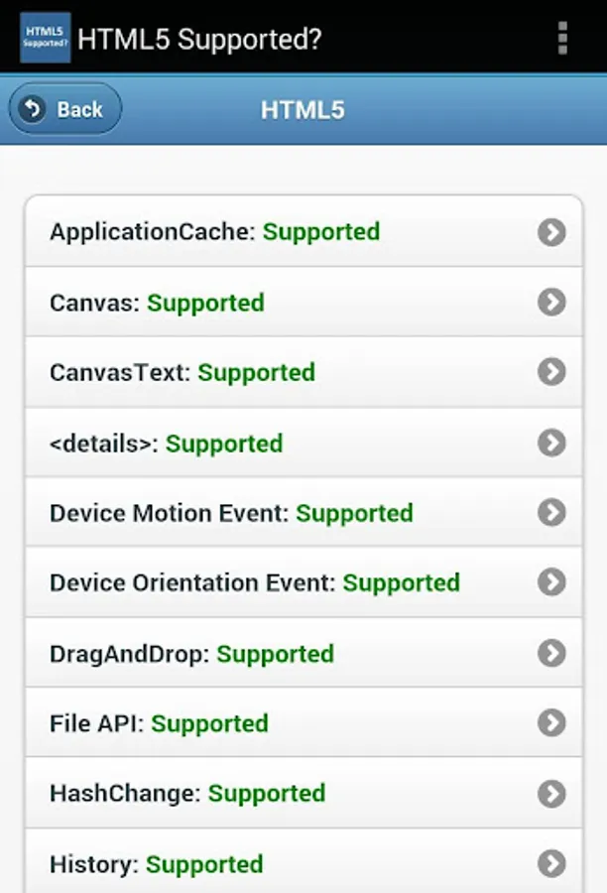Tap arrow icon for Device Orientation Event

click(x=551, y=582)
